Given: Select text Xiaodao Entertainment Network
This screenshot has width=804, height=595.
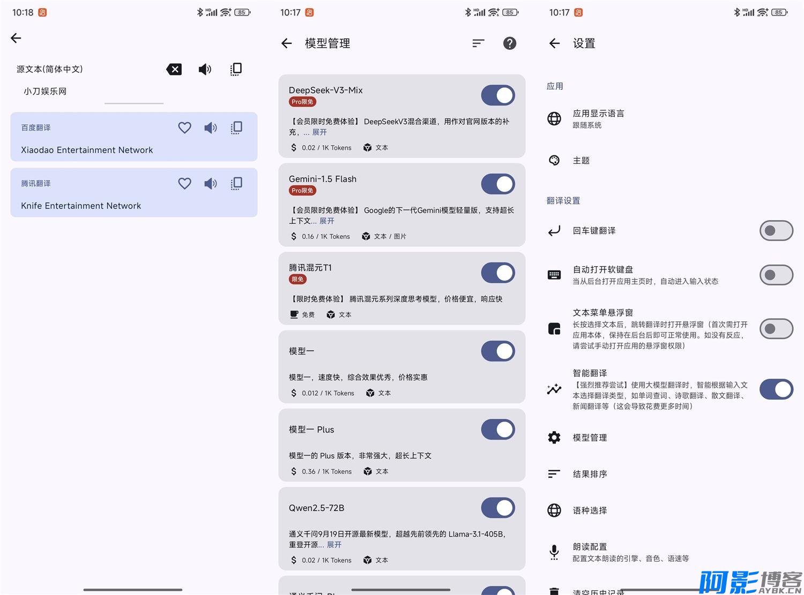Looking at the screenshot, I should coord(87,150).
